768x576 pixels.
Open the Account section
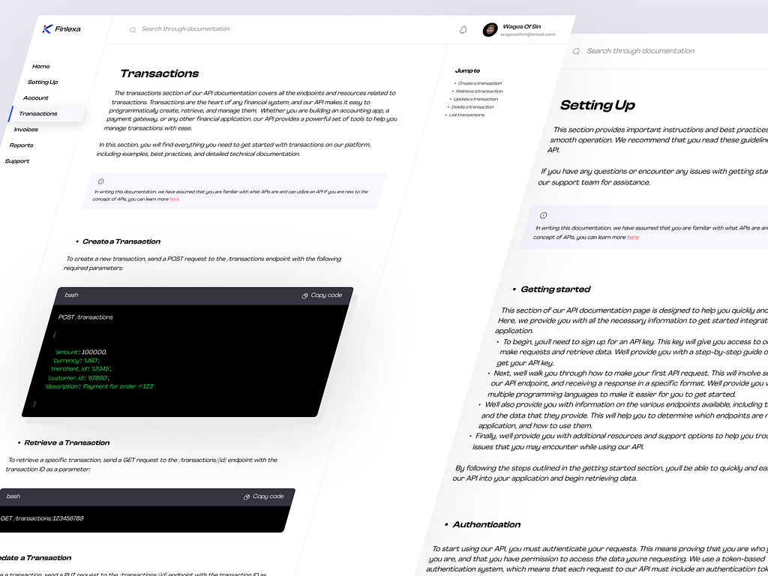point(35,97)
